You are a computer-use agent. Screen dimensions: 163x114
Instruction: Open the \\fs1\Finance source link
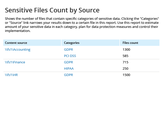[15, 62]
